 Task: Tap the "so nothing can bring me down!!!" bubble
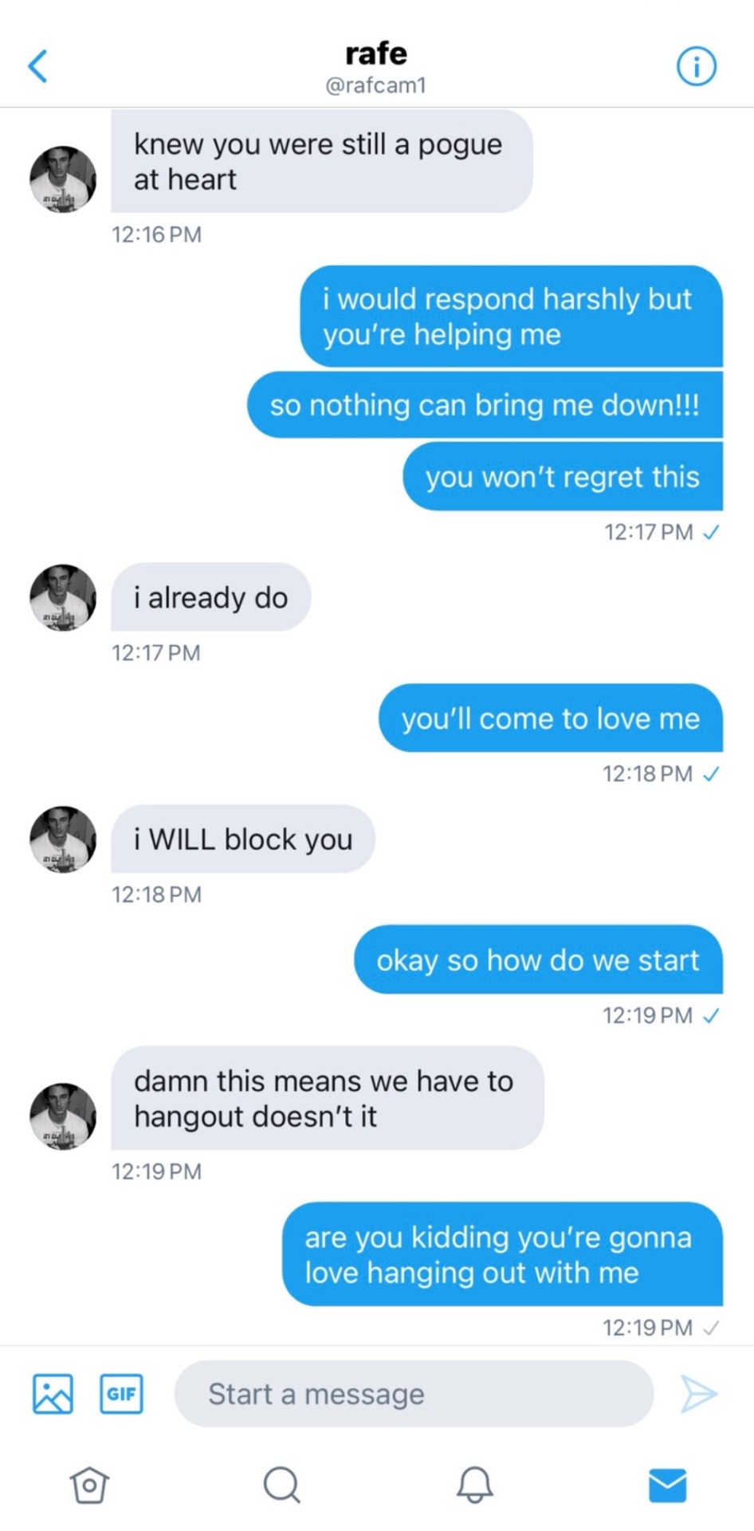pos(485,405)
